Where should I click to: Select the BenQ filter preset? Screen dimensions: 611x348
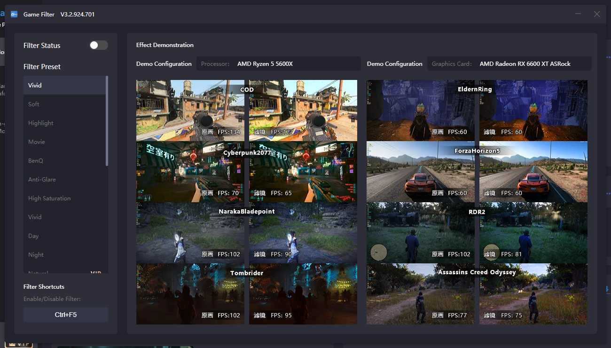65,160
